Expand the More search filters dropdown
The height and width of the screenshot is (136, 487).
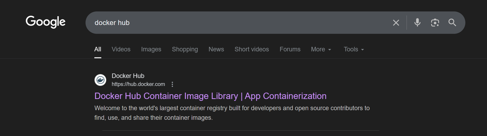[x=321, y=50]
